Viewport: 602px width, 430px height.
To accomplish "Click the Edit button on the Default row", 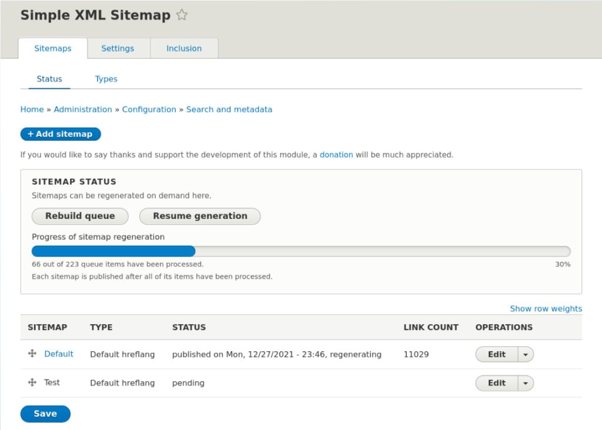I will coord(497,354).
